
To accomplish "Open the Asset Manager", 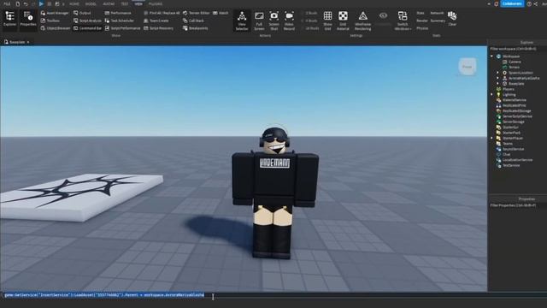I will pos(55,13).
